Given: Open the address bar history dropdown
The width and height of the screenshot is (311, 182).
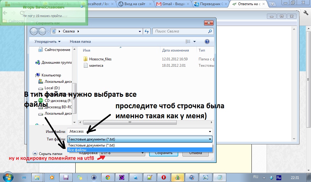Looking at the screenshot, I should (x=140, y=31).
